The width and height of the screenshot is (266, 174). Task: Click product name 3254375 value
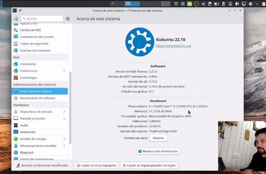(x=154, y=126)
